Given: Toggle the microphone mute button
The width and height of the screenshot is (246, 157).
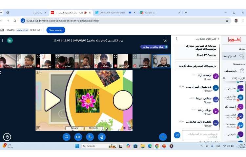Looking at the screenshot, I should click(x=101, y=137).
